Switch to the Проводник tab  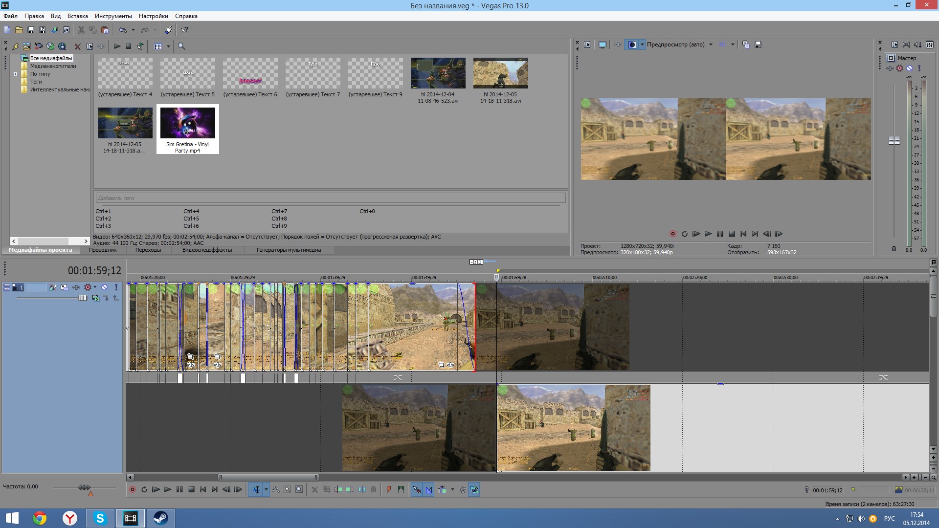[x=103, y=250]
